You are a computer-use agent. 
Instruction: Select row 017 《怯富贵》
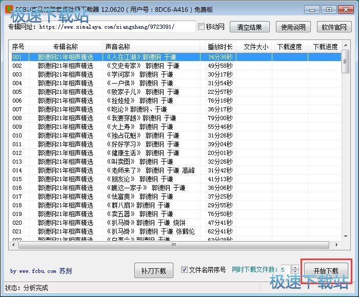(x=175, y=196)
